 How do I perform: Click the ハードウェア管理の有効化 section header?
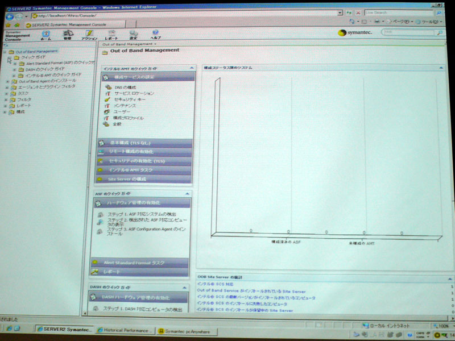[x=143, y=203]
